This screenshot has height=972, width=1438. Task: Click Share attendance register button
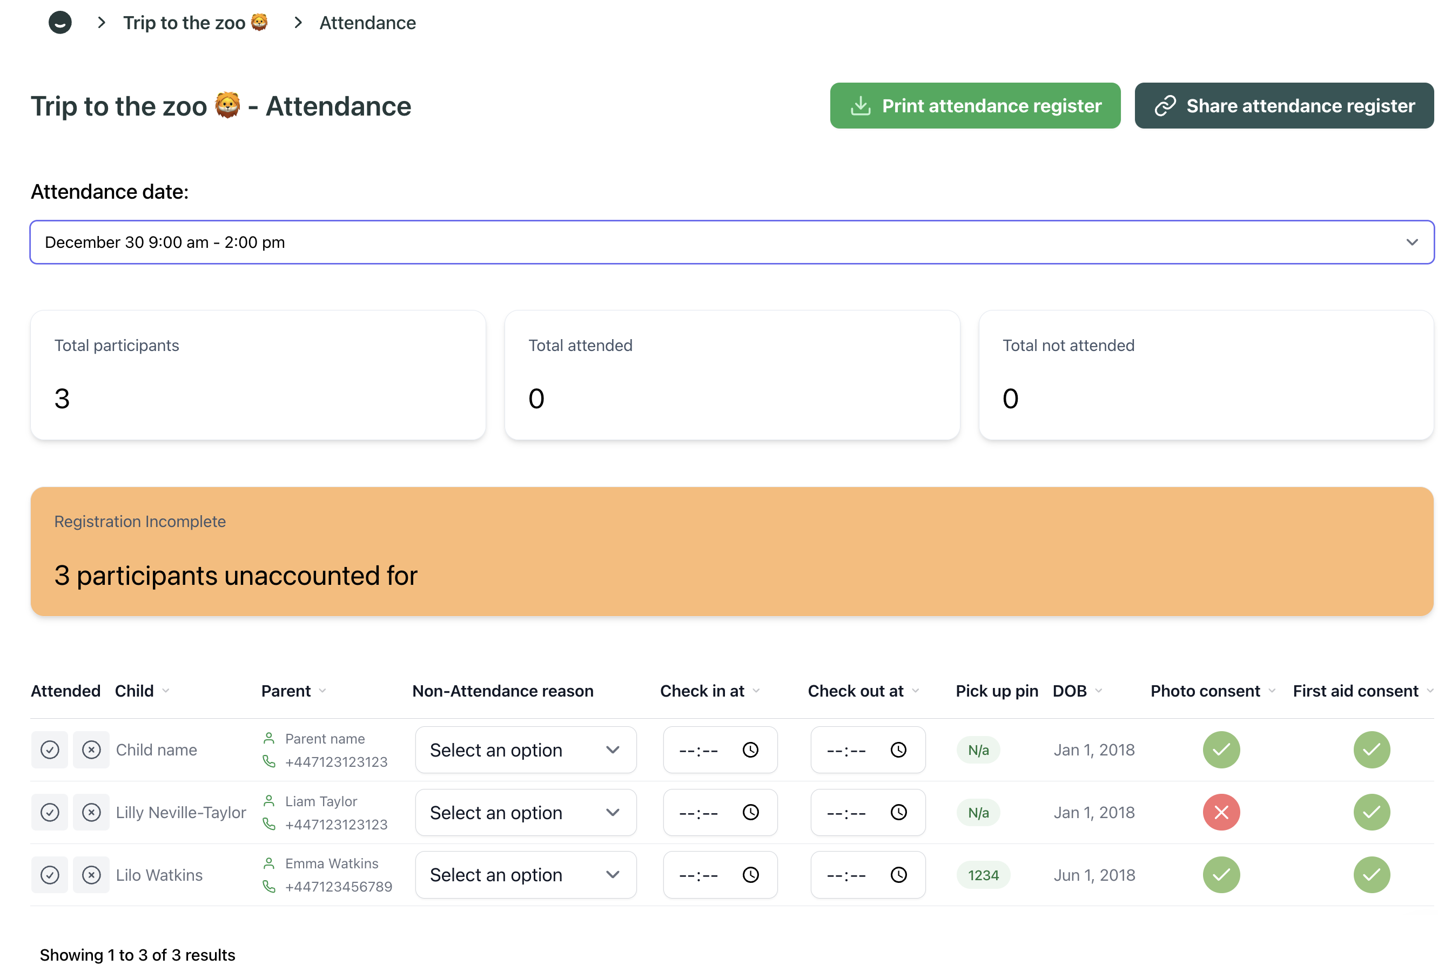pyautogui.click(x=1284, y=106)
